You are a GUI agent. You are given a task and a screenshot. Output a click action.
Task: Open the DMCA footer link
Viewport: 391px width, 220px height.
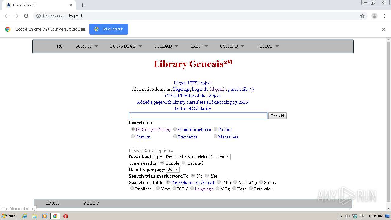point(53,203)
